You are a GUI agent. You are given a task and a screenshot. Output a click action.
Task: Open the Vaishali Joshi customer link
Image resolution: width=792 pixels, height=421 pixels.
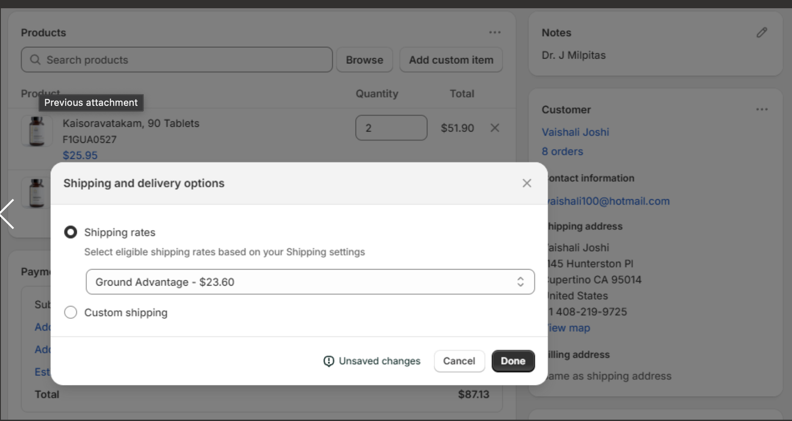click(575, 132)
